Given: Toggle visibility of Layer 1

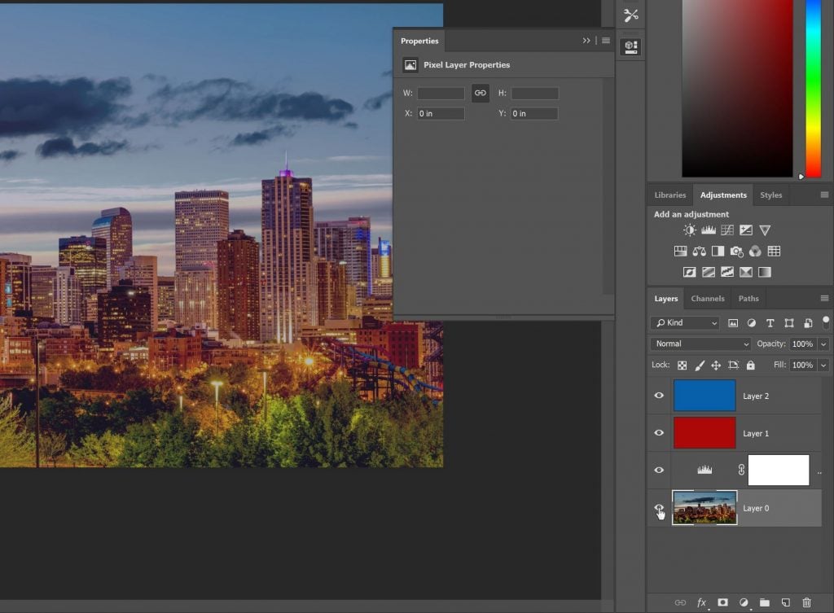Looking at the screenshot, I should (660, 433).
